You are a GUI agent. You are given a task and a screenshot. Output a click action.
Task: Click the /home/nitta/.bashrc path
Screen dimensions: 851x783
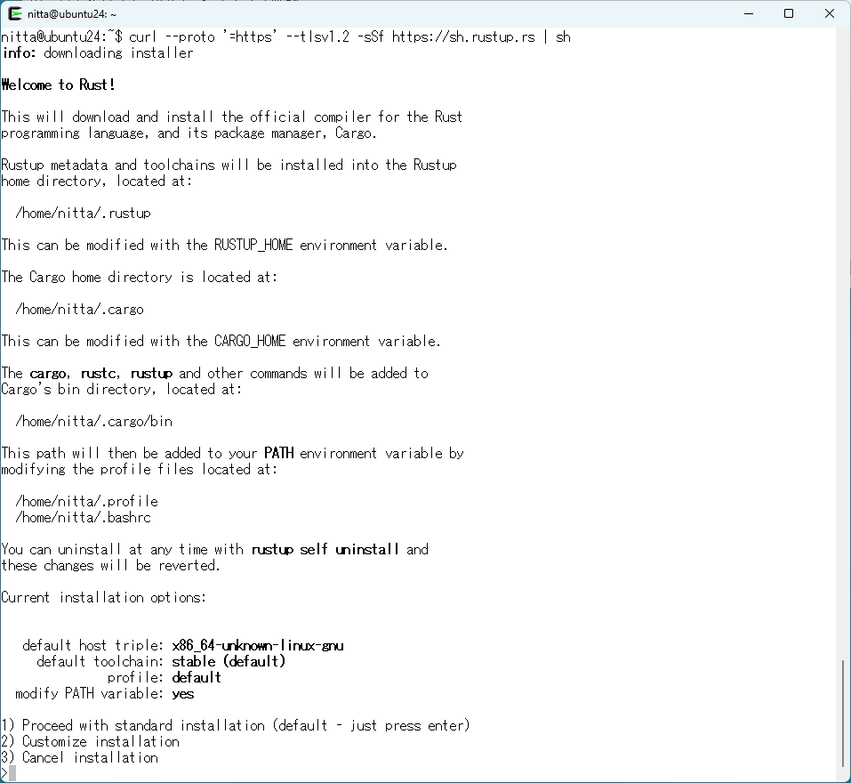[83, 517]
